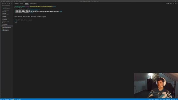The image size is (178, 100).
Task: Switch to the DEBUG CONSOLE tab
Action: [33, 3]
